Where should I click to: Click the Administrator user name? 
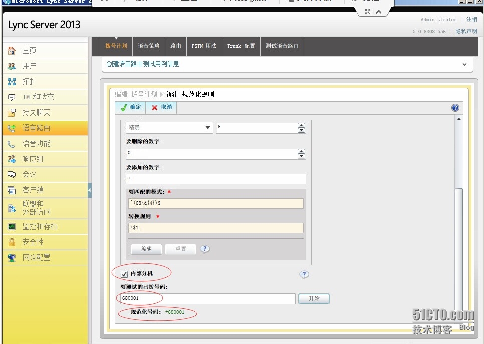coord(438,19)
